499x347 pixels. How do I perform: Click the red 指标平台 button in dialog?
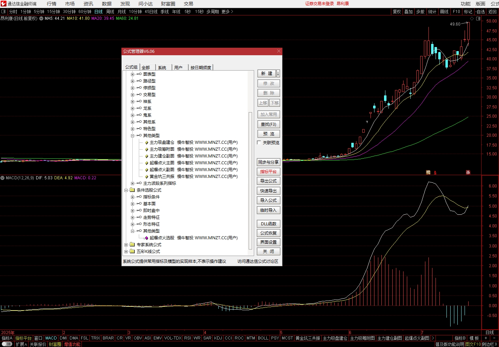coord(268,172)
